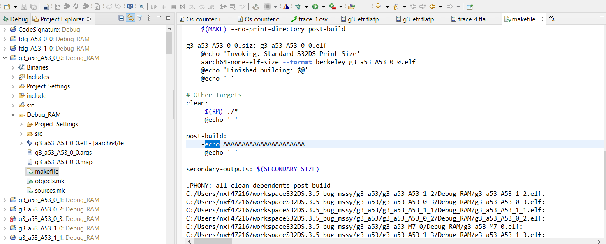Screen dimensions: 606x244
Task: Click the Undo arrow toolbar icon
Action: (109, 7)
